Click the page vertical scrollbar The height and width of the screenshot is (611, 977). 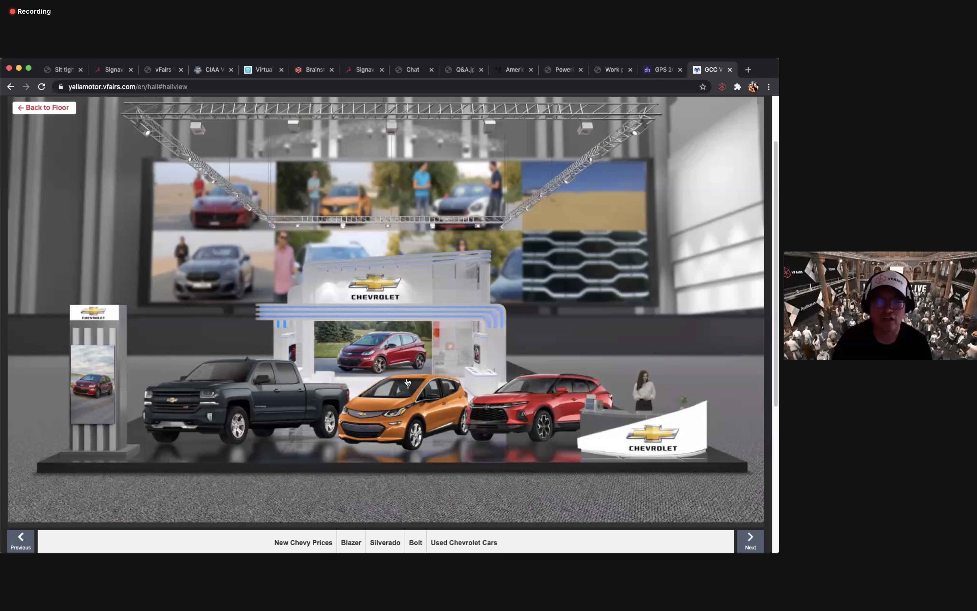(x=775, y=274)
